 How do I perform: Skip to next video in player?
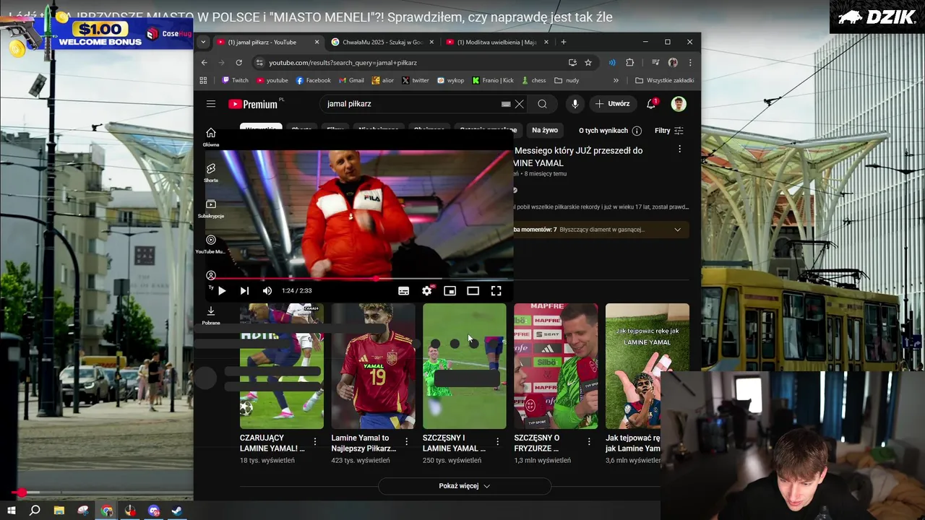[x=244, y=291]
